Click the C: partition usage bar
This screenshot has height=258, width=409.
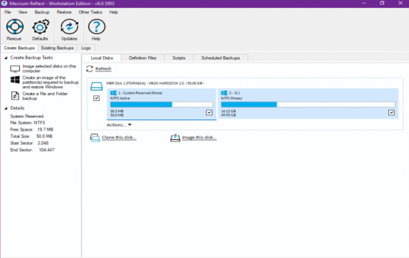pos(308,105)
